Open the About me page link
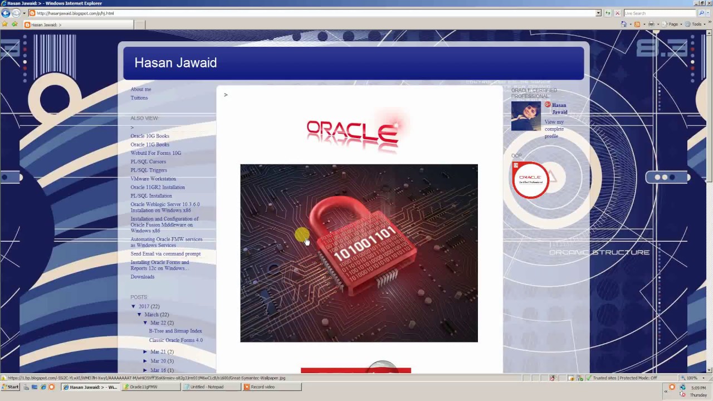This screenshot has height=401, width=713. coord(141,89)
